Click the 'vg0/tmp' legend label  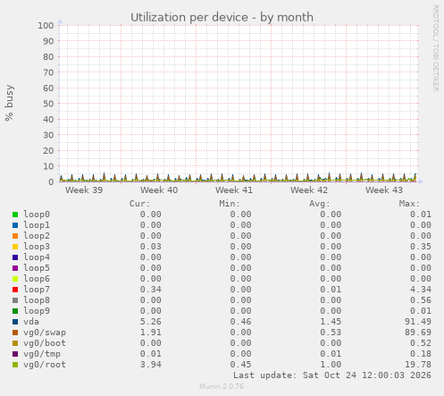pyautogui.click(x=42, y=354)
